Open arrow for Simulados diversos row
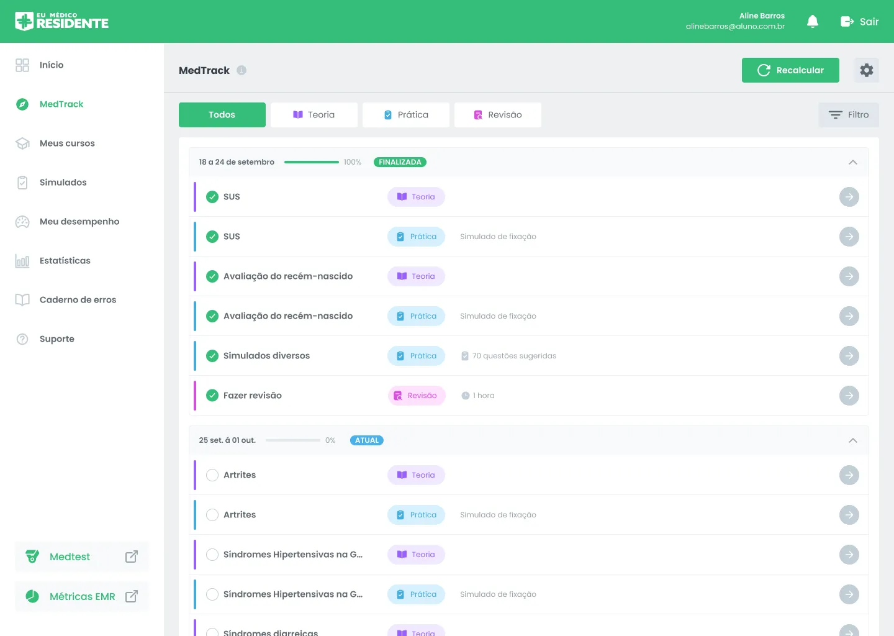Screen dimensions: 894x636 tap(849, 356)
